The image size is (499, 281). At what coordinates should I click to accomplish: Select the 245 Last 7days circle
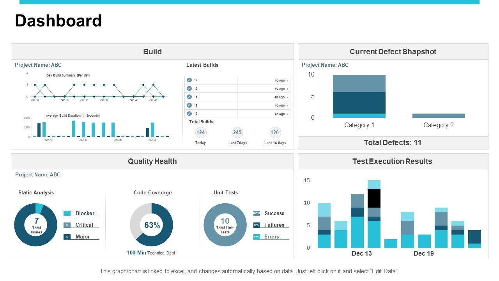click(237, 132)
